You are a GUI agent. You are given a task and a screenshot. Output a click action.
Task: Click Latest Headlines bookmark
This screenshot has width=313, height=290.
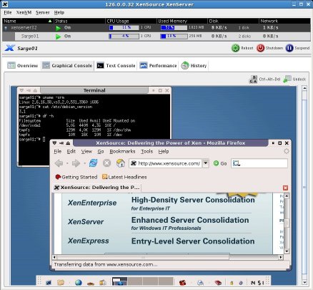point(124,177)
